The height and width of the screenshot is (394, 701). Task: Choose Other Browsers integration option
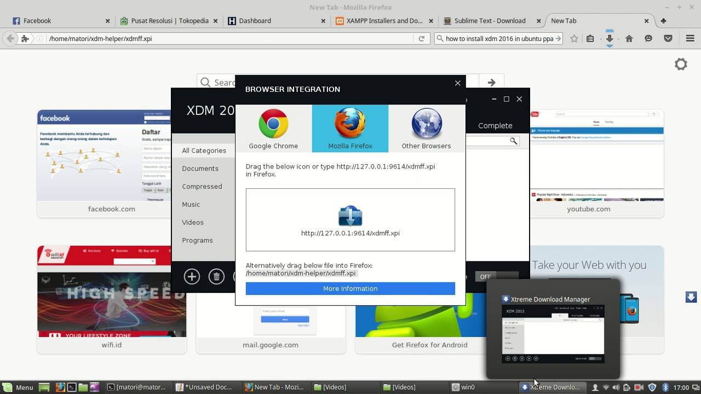(426, 129)
